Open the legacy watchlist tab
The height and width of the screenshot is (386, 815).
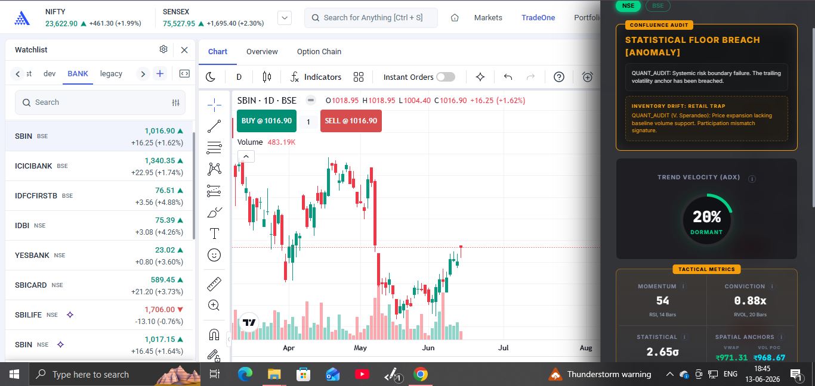(111, 74)
